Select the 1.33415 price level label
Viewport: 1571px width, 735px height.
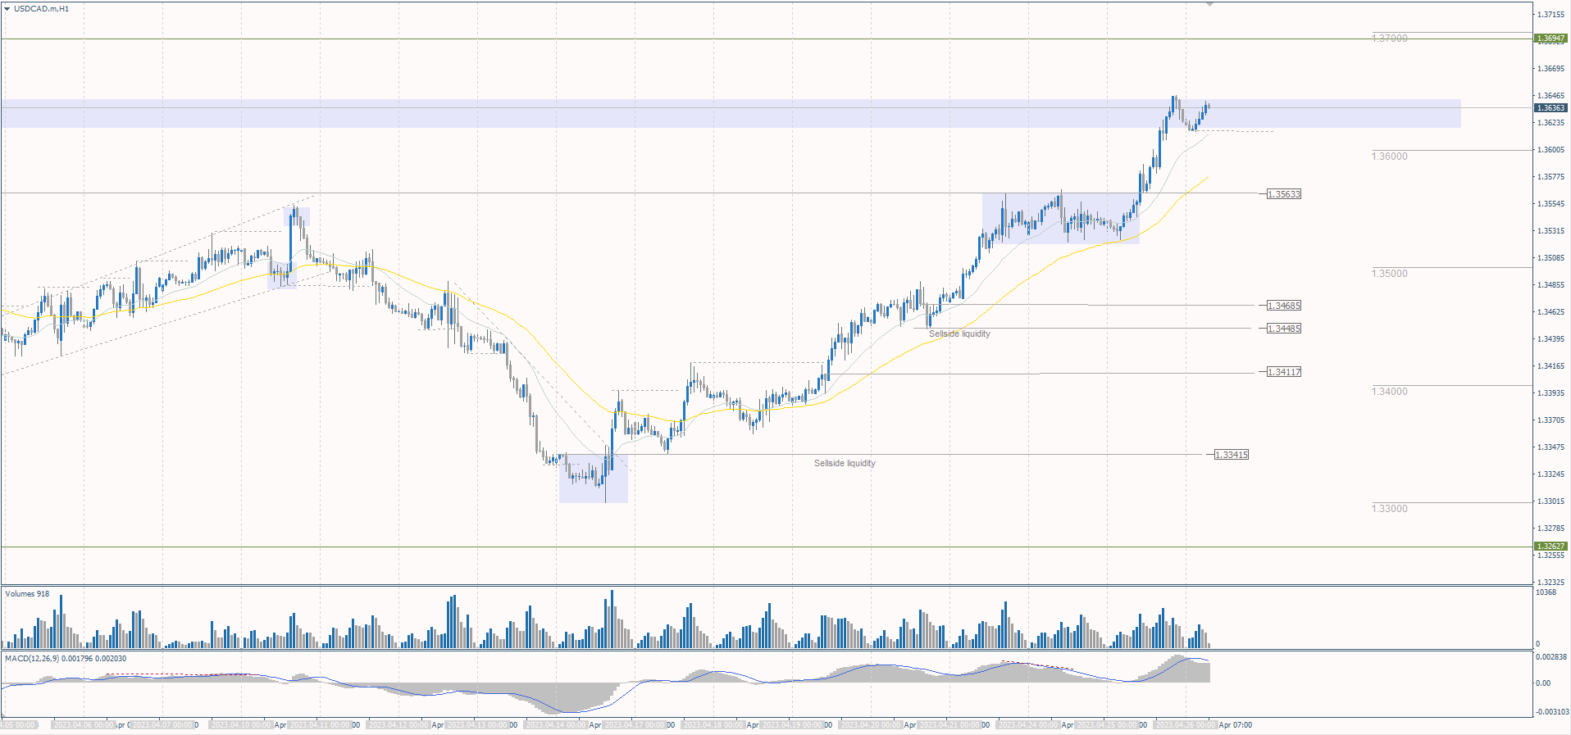point(1232,455)
